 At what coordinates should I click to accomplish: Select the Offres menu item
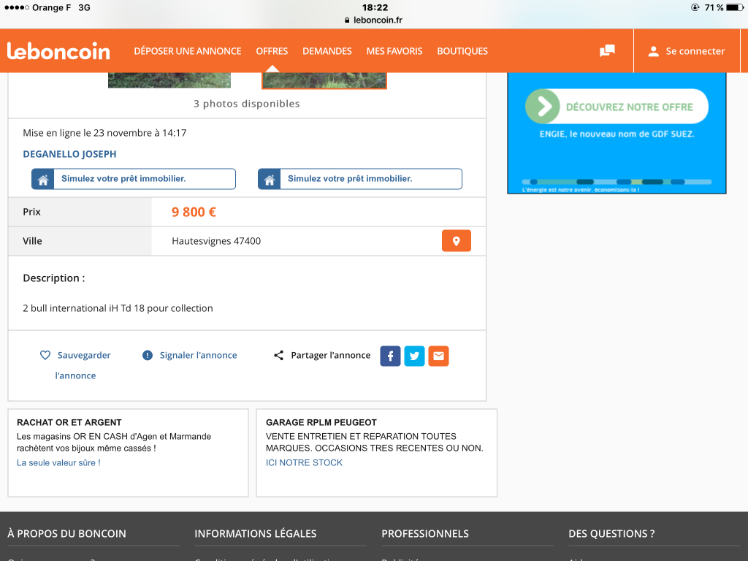click(x=272, y=51)
